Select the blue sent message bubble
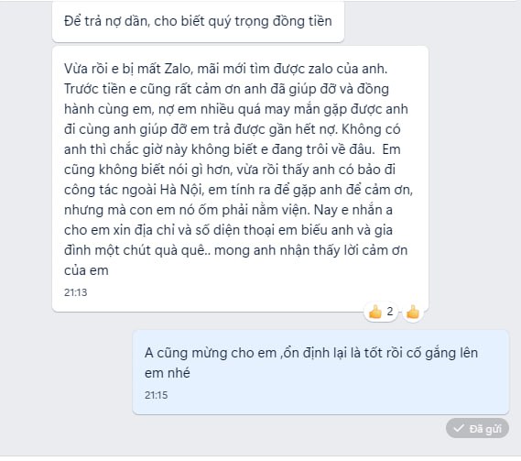 [320, 372]
